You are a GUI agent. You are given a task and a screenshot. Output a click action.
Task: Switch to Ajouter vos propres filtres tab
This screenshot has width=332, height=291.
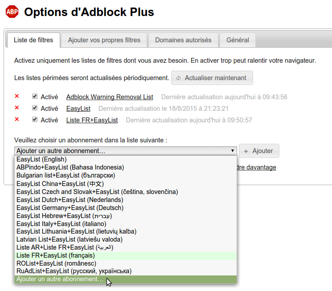click(104, 40)
